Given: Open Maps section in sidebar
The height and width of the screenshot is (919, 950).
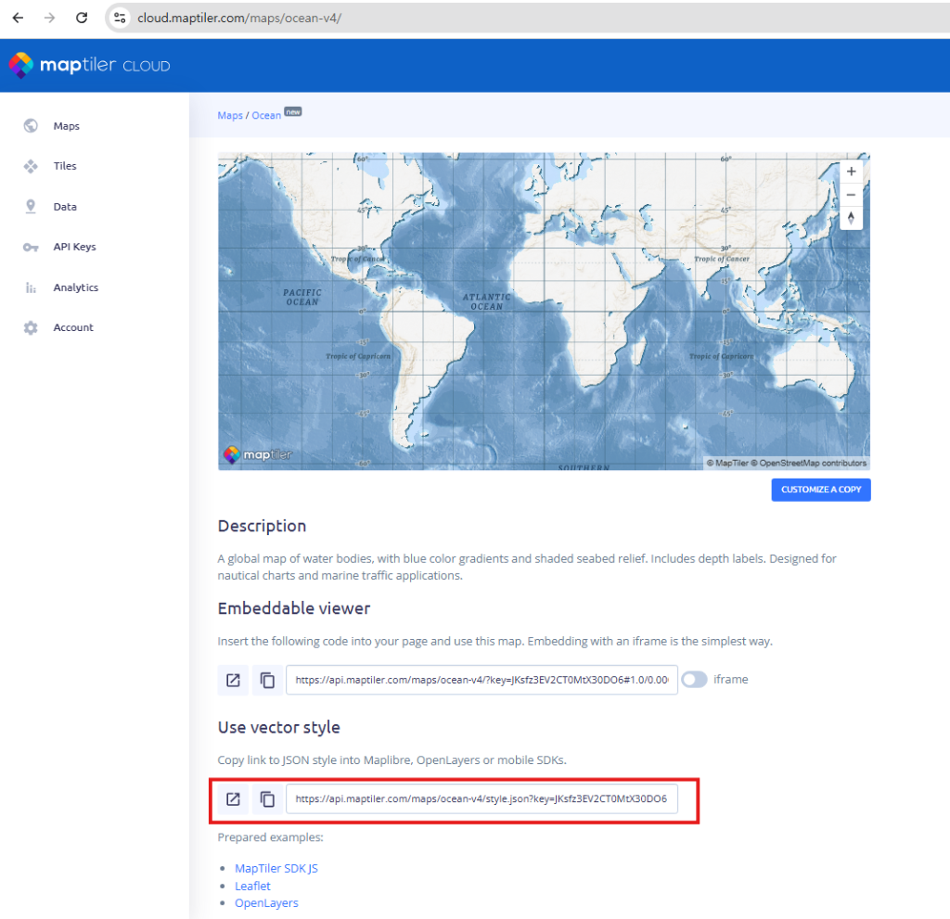Looking at the screenshot, I should 67,126.
